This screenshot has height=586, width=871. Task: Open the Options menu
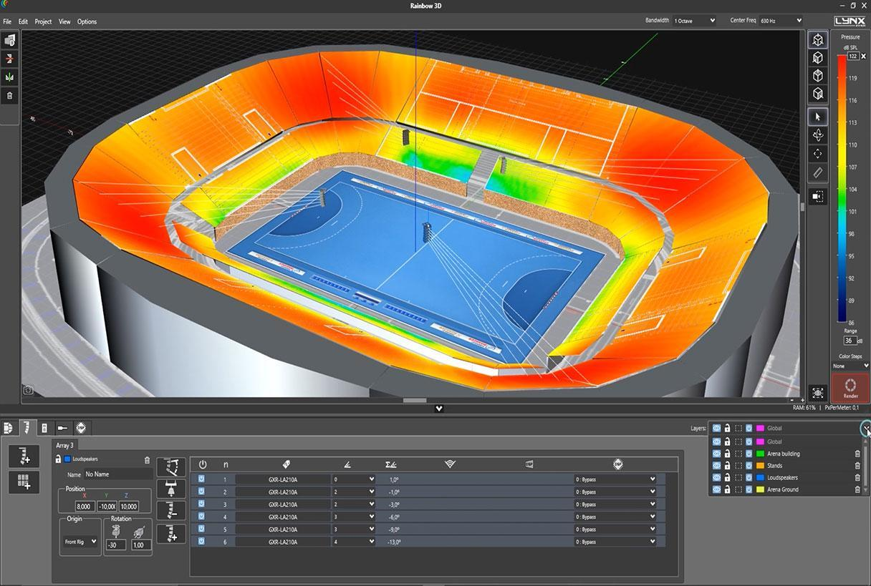[x=87, y=21]
